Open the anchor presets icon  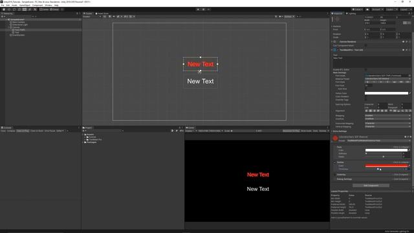[x=337, y=19]
